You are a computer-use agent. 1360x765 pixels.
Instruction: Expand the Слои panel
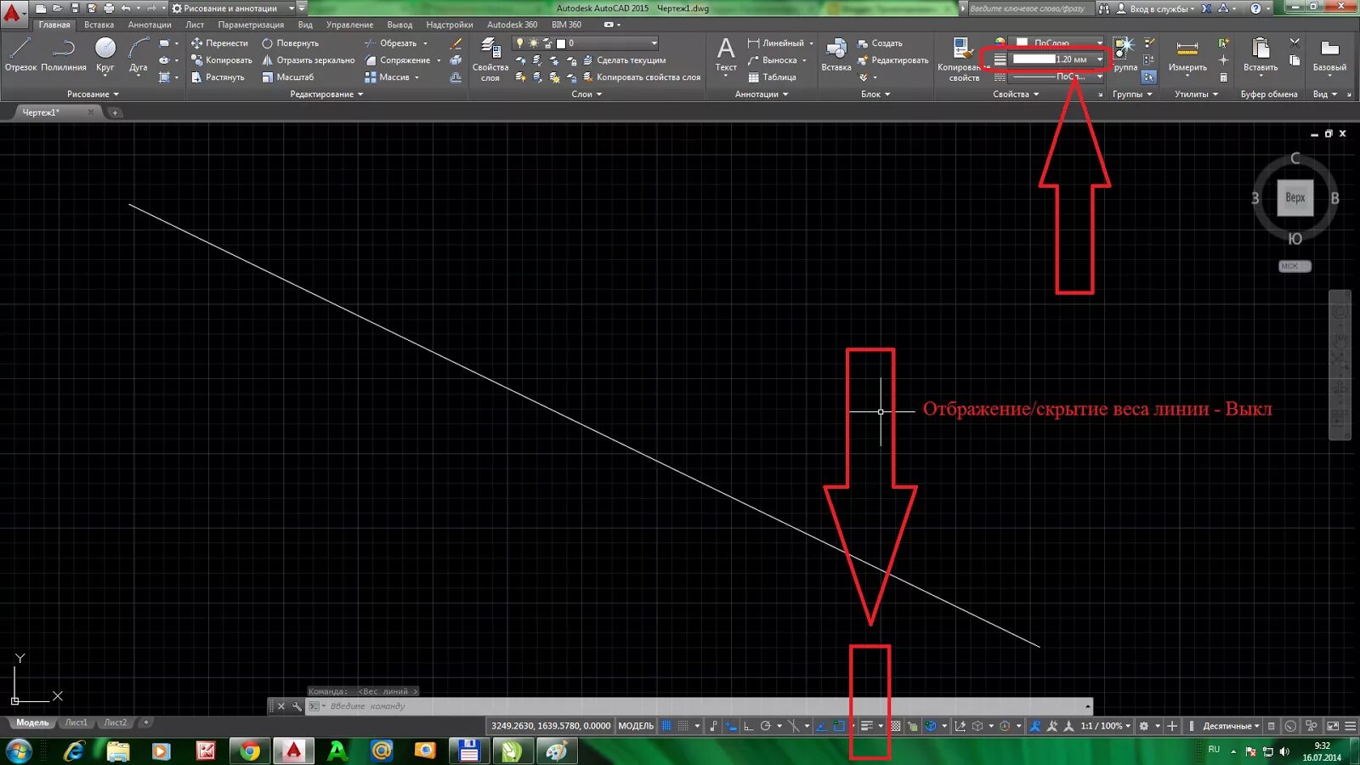[586, 94]
